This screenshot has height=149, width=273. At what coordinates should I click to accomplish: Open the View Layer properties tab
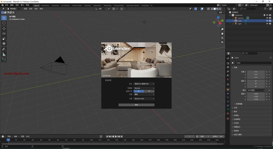coord(228,71)
